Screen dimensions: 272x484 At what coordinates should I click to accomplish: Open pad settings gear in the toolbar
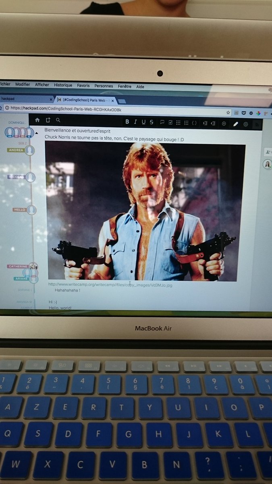(x=246, y=124)
